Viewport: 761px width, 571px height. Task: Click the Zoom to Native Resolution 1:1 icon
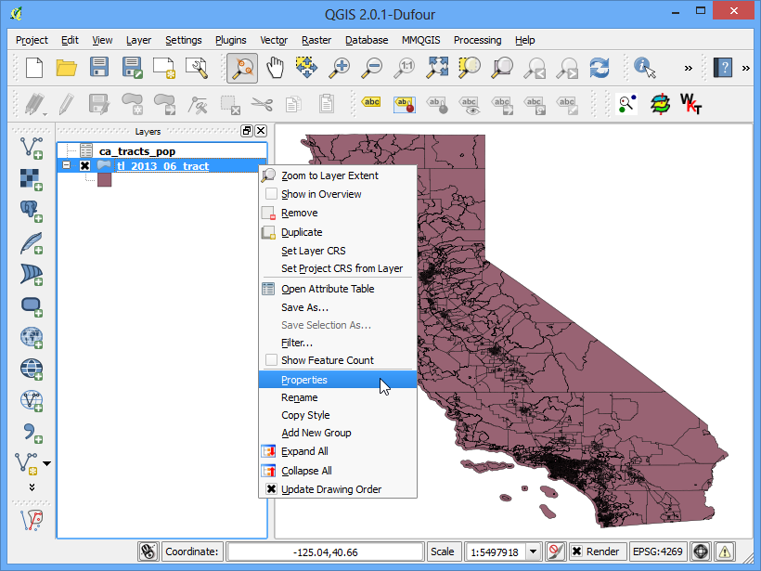point(404,68)
